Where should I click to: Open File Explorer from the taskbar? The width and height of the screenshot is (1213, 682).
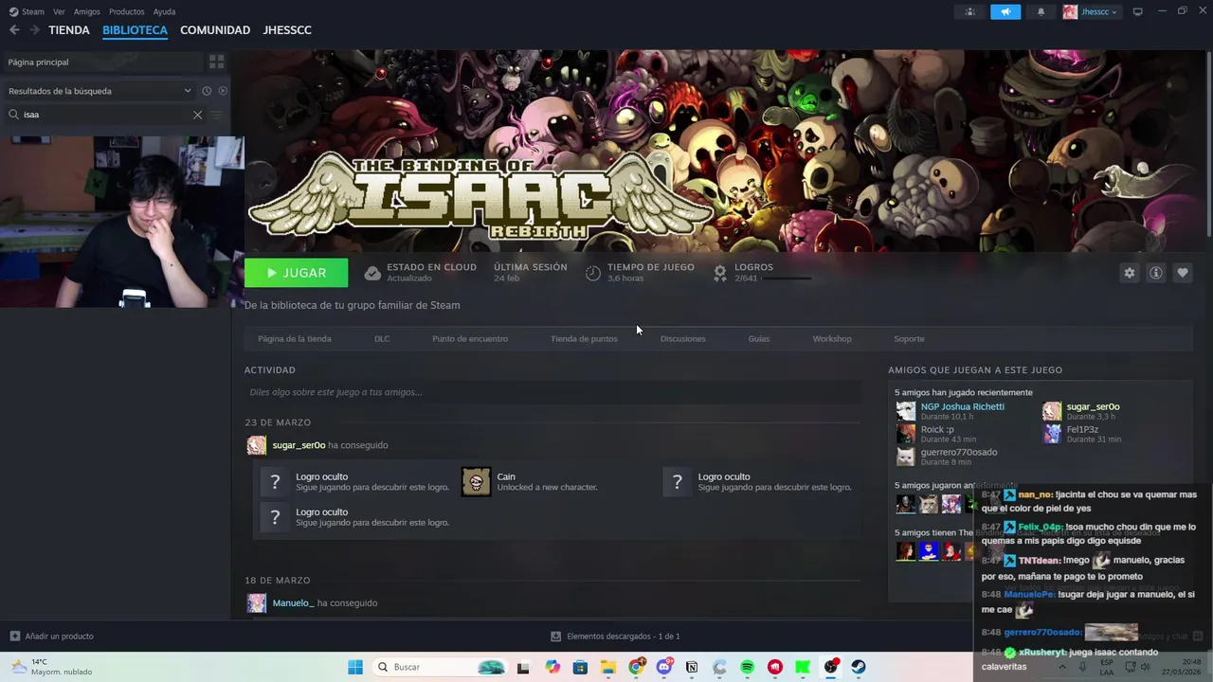click(x=607, y=667)
